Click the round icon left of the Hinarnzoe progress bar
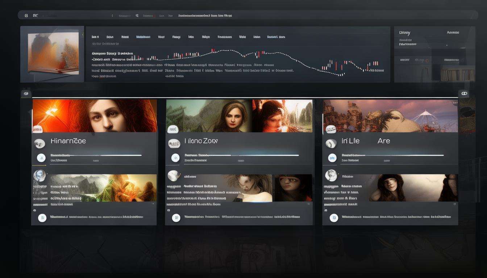Screen dimensions: 487x278 pos(41,157)
